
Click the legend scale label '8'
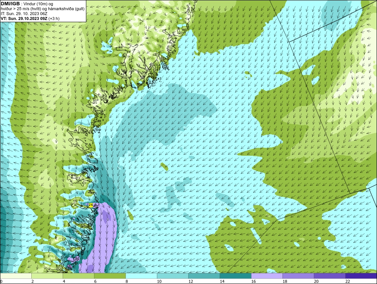(x=127, y=282)
